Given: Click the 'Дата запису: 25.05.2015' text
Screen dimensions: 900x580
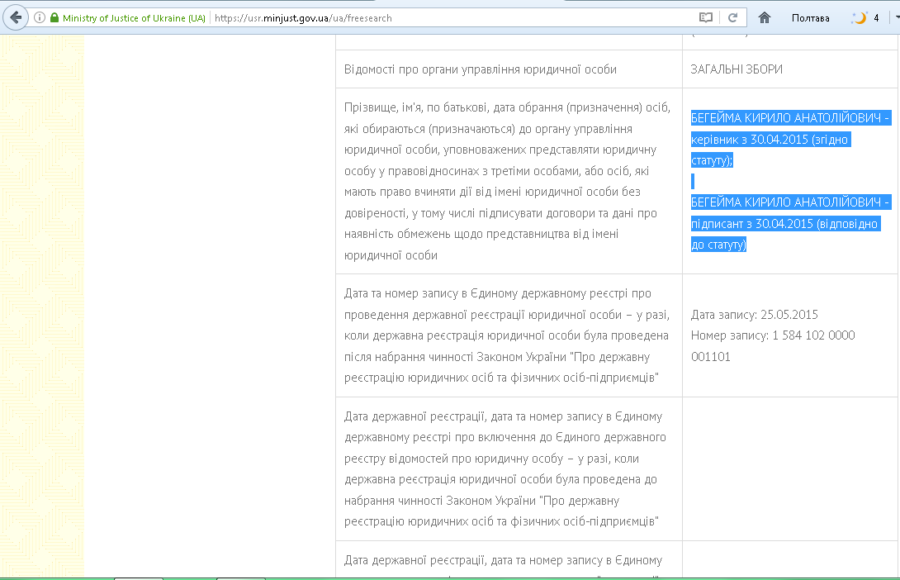Looking at the screenshot, I should click(754, 315).
